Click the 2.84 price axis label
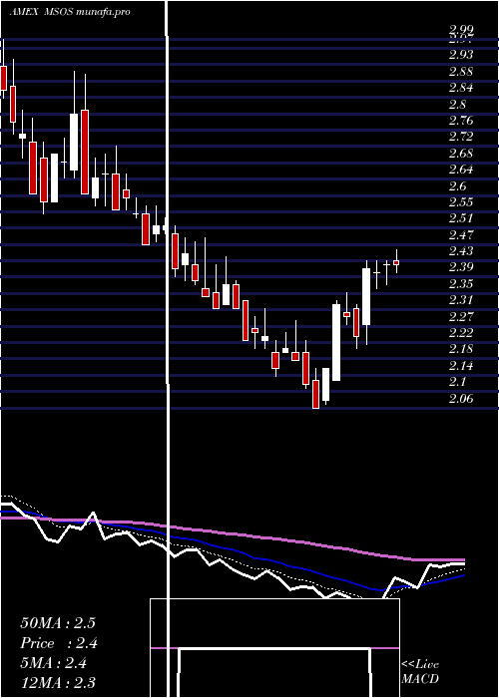Viewport: 499px width, 698px height. (x=461, y=88)
